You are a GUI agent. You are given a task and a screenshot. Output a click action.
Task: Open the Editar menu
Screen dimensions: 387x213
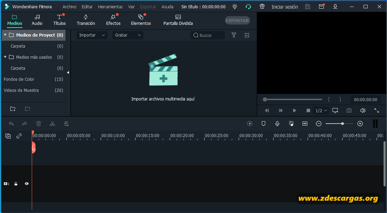(87, 7)
